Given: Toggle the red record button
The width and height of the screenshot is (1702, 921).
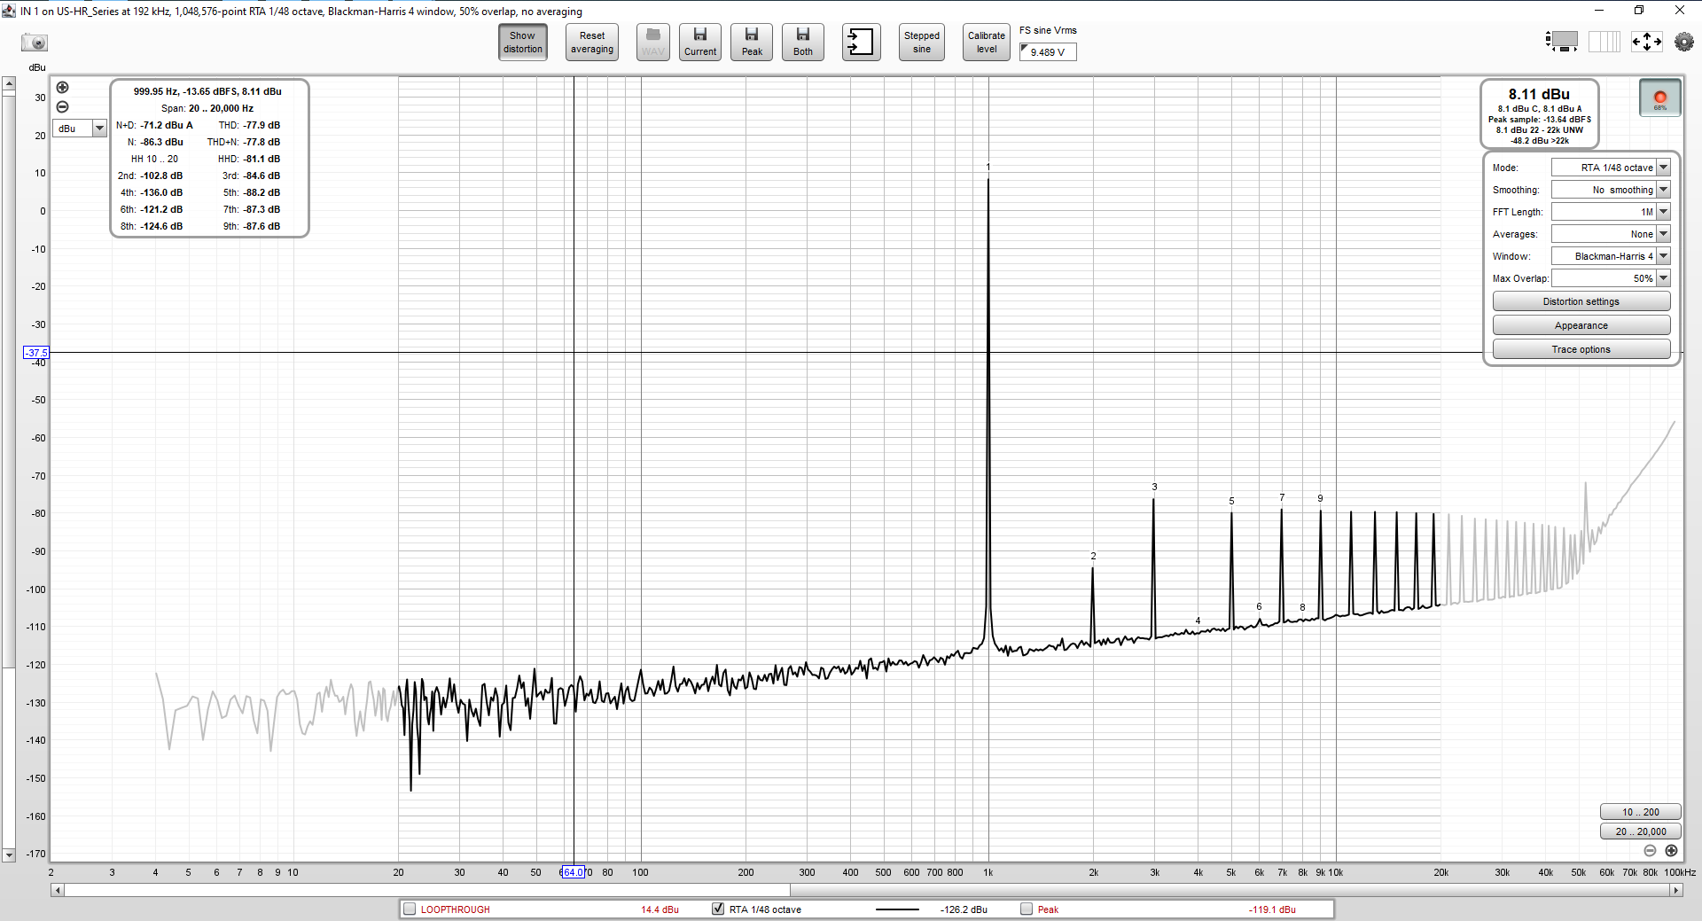Looking at the screenshot, I should (1660, 98).
